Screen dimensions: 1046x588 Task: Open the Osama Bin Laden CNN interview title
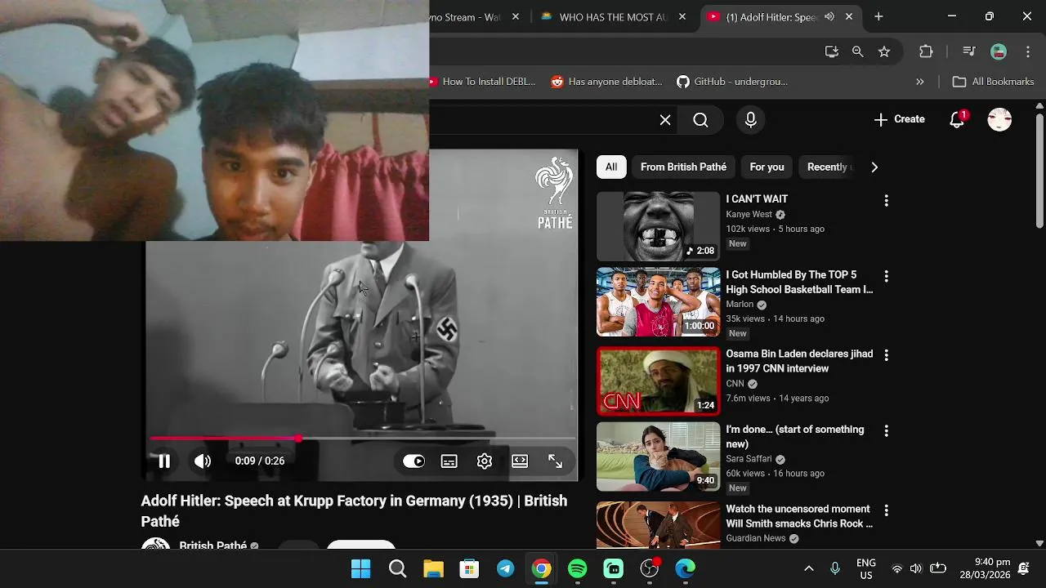click(799, 361)
